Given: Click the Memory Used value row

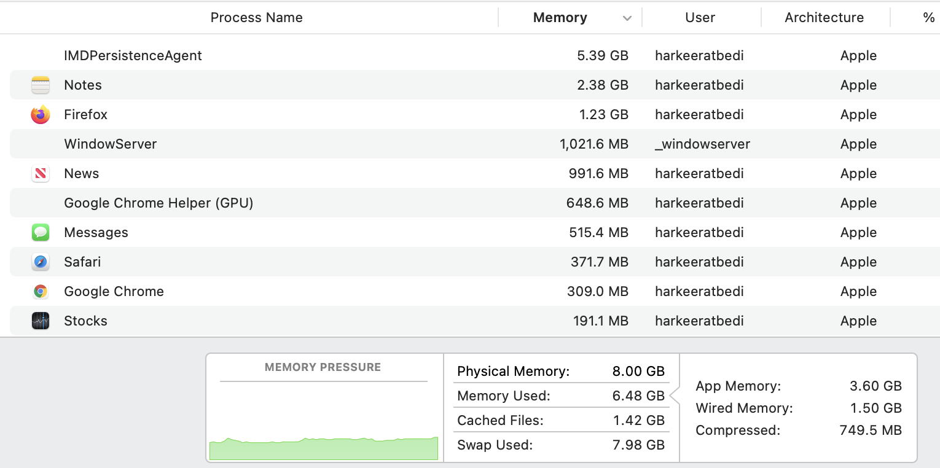Looking at the screenshot, I should [560, 396].
